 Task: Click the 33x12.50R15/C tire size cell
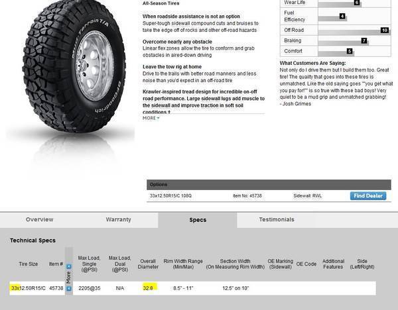point(28,288)
